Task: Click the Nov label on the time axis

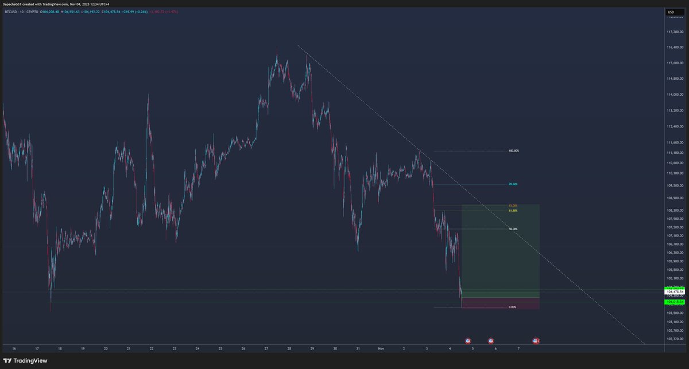Action: [380, 348]
